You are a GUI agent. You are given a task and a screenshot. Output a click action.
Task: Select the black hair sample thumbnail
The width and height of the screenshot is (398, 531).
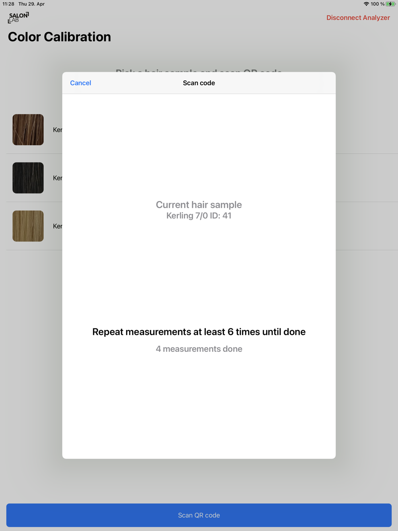(28, 178)
